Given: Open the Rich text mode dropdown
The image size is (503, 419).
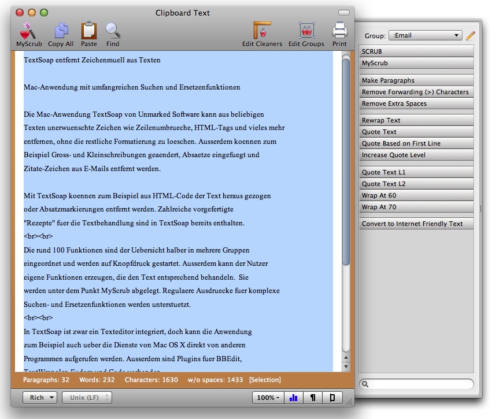Looking at the screenshot, I should [x=40, y=398].
